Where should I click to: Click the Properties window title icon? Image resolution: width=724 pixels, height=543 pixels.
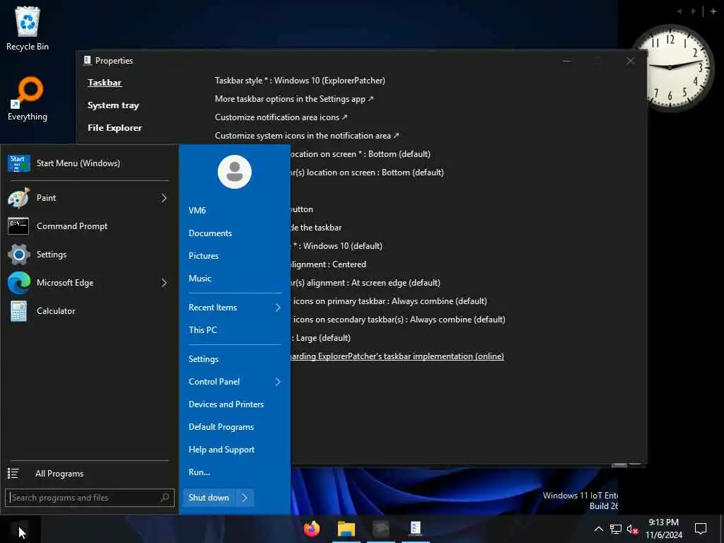tap(87, 60)
